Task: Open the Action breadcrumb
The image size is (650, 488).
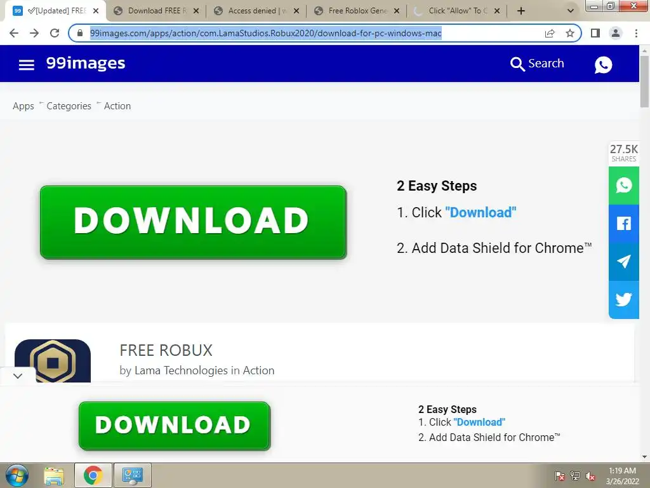Action: coord(117,106)
